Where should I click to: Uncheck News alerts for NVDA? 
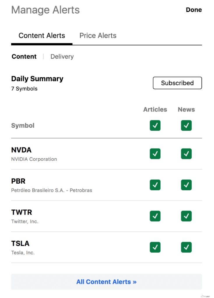186,154
